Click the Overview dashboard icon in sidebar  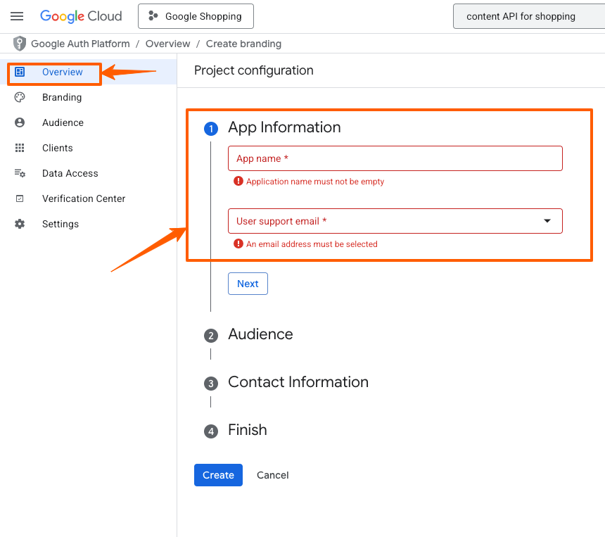20,72
